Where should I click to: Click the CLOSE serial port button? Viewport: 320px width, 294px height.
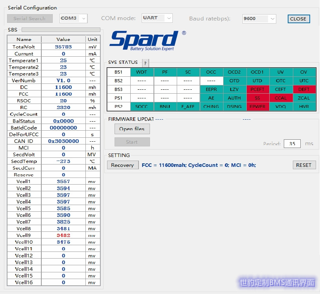tap(298, 19)
